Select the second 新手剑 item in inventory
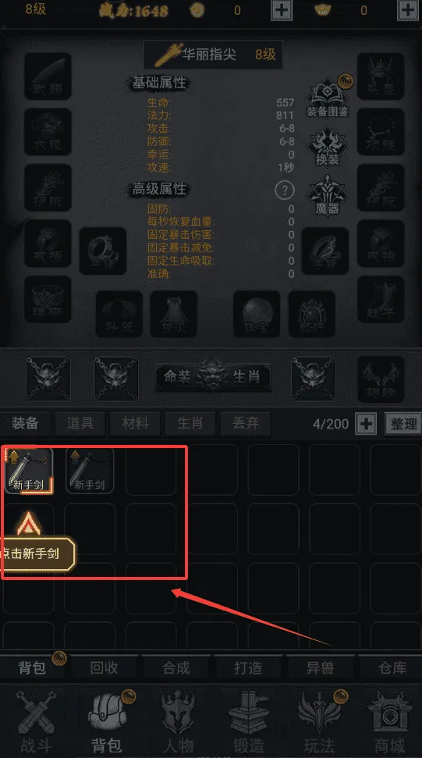The height and width of the screenshot is (758, 422). coord(90,469)
